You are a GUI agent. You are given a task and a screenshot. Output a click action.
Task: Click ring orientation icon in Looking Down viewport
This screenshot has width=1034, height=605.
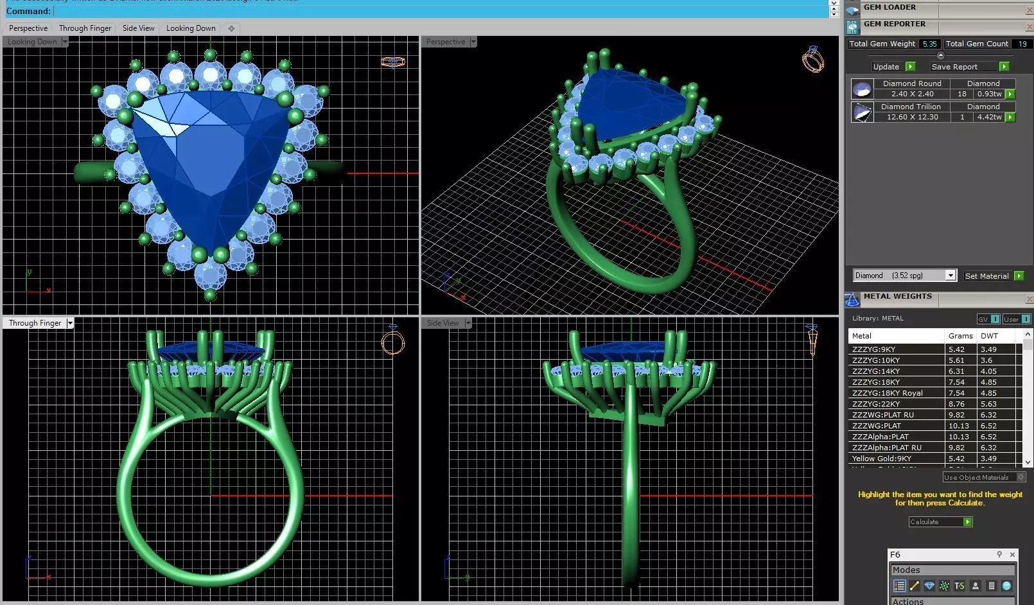pyautogui.click(x=393, y=62)
